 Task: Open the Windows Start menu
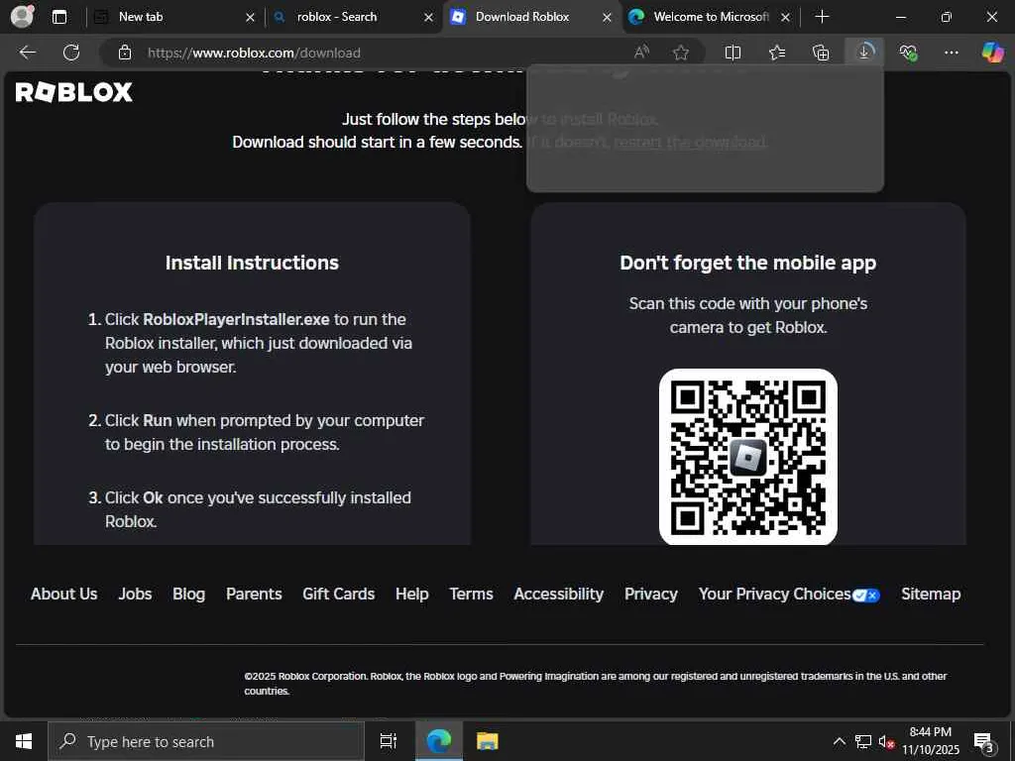24,741
